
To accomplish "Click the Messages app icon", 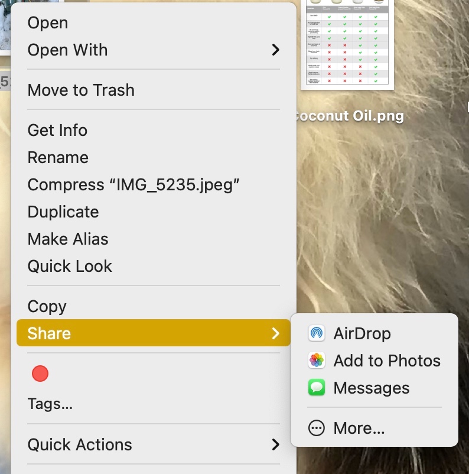I will coord(317,388).
